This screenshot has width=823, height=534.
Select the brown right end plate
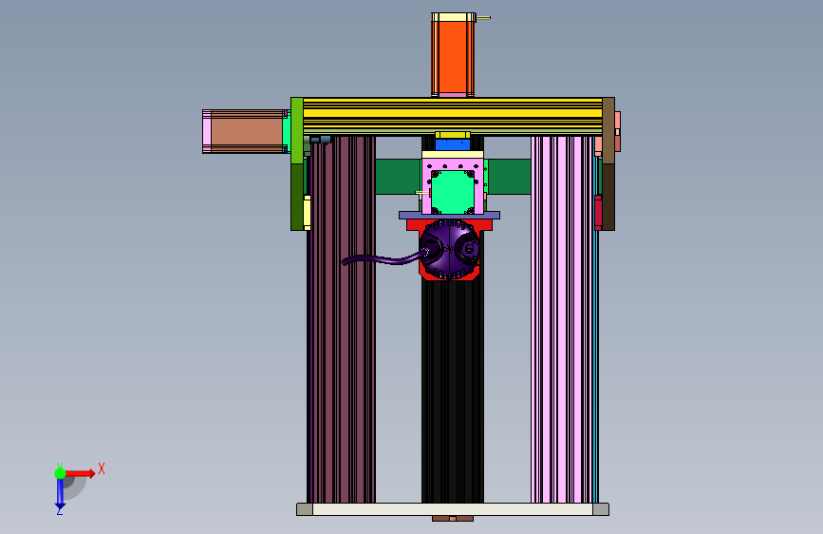coord(608,130)
